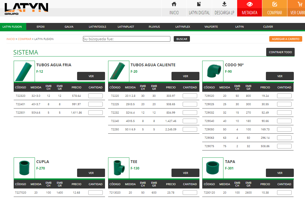305x198 pixels.
Task: Click the COMPRAR breadcrumb link
Action: pyautogui.click(x=25, y=39)
